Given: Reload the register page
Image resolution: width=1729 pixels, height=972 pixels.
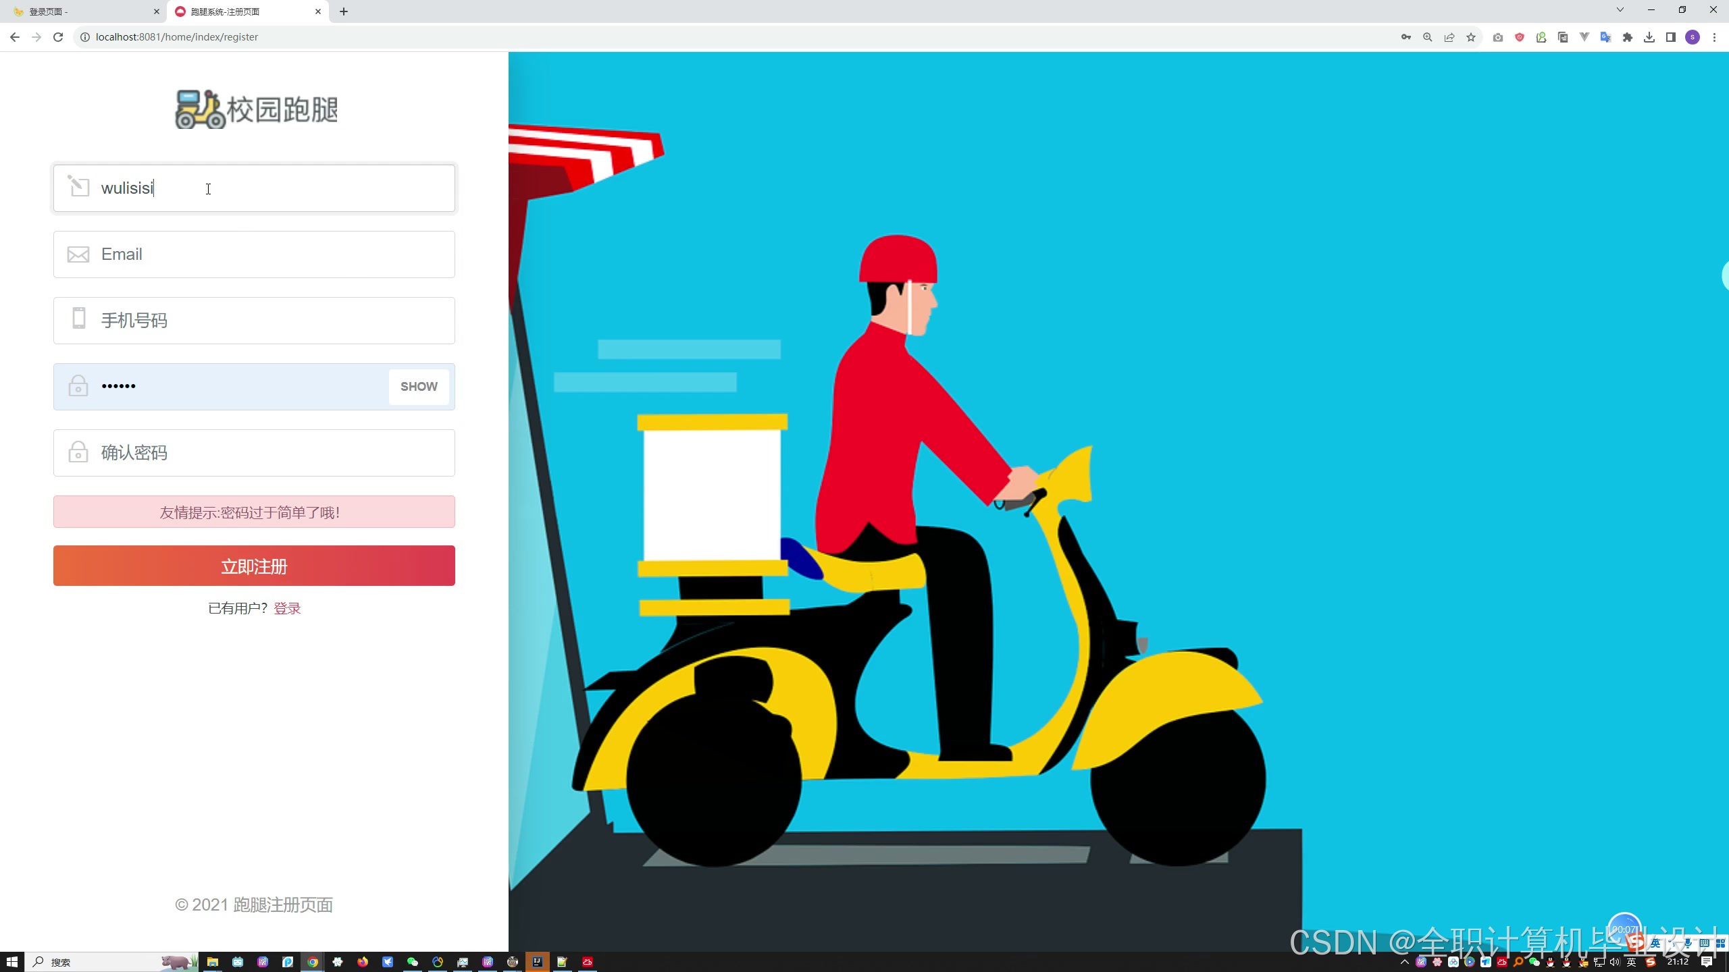Looking at the screenshot, I should pyautogui.click(x=58, y=37).
